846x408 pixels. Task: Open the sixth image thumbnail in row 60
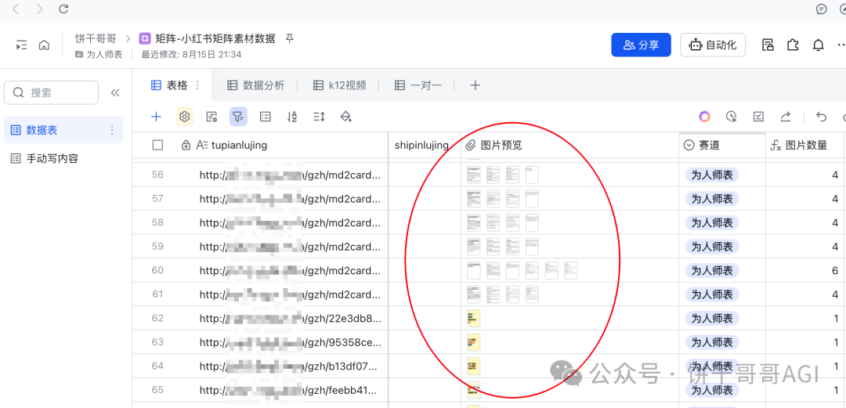coord(571,270)
